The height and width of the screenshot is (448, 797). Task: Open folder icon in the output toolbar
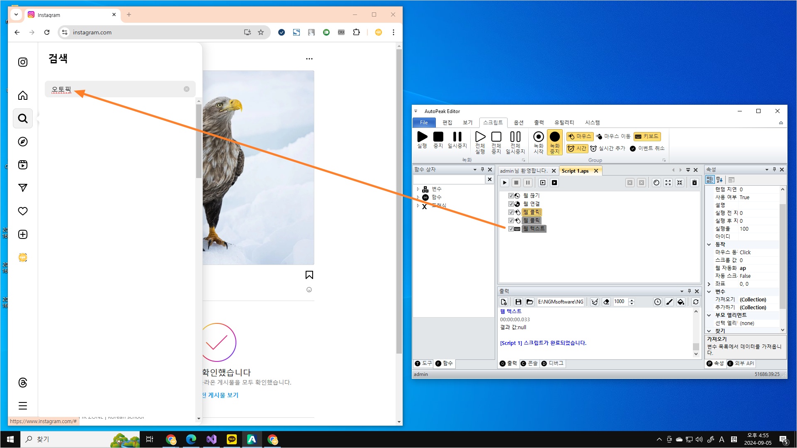click(530, 302)
